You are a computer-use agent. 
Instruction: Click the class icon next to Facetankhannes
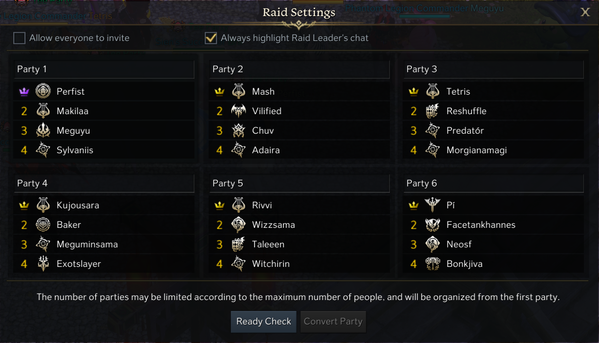[x=432, y=225]
